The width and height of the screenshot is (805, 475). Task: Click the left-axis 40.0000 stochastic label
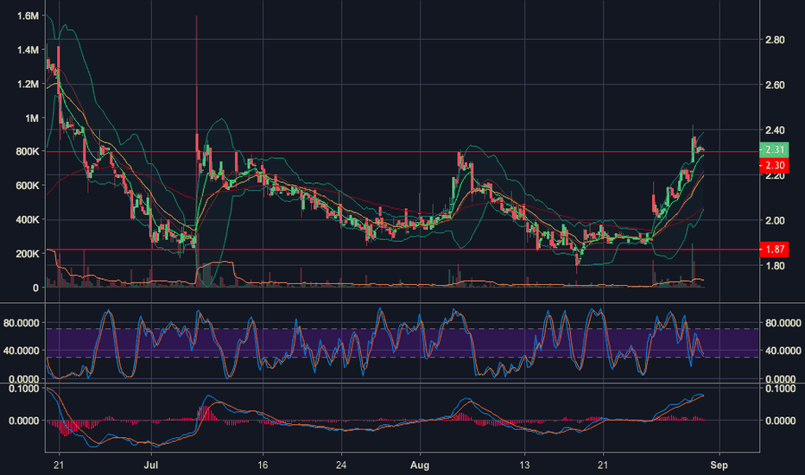click(x=22, y=351)
